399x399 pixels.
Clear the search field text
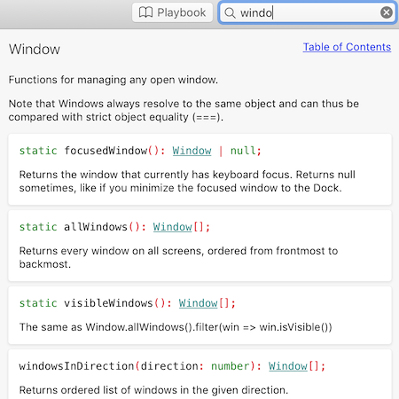point(387,12)
